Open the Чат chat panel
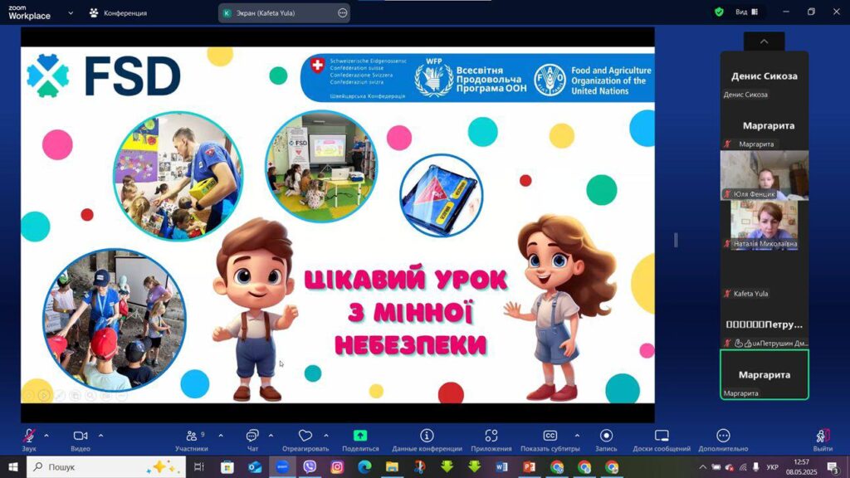 point(252,440)
